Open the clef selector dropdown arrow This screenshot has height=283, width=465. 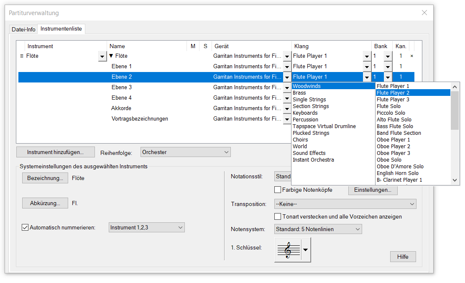pyautogui.click(x=306, y=250)
